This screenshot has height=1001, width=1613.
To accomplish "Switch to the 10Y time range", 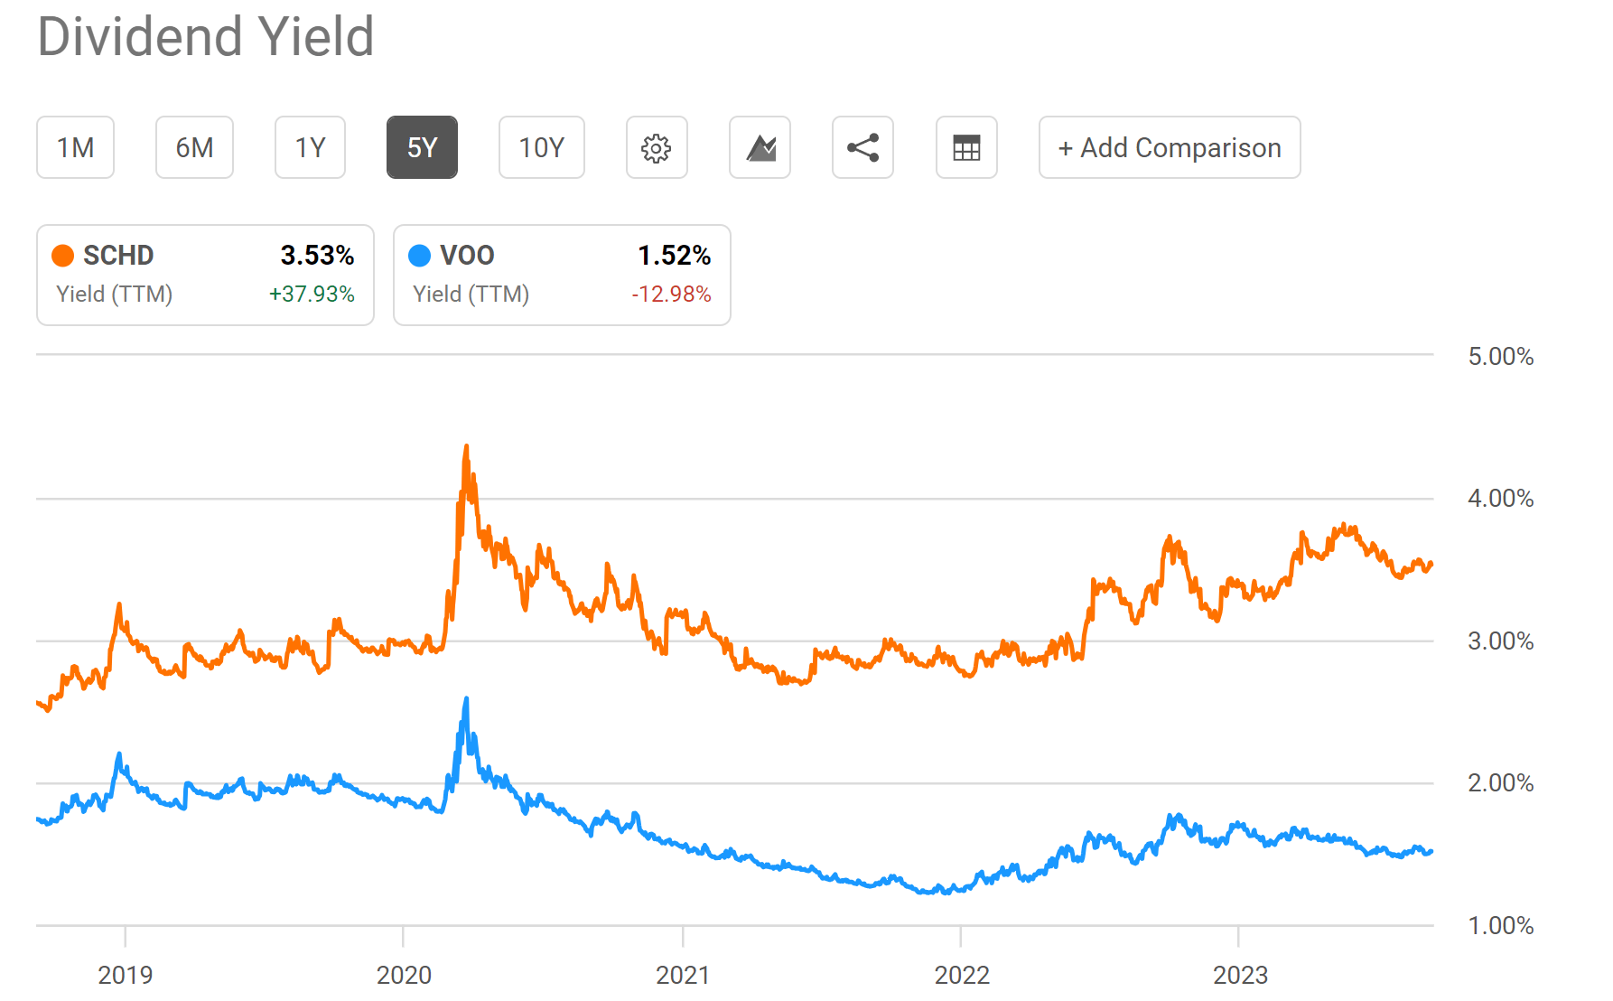I will [541, 147].
